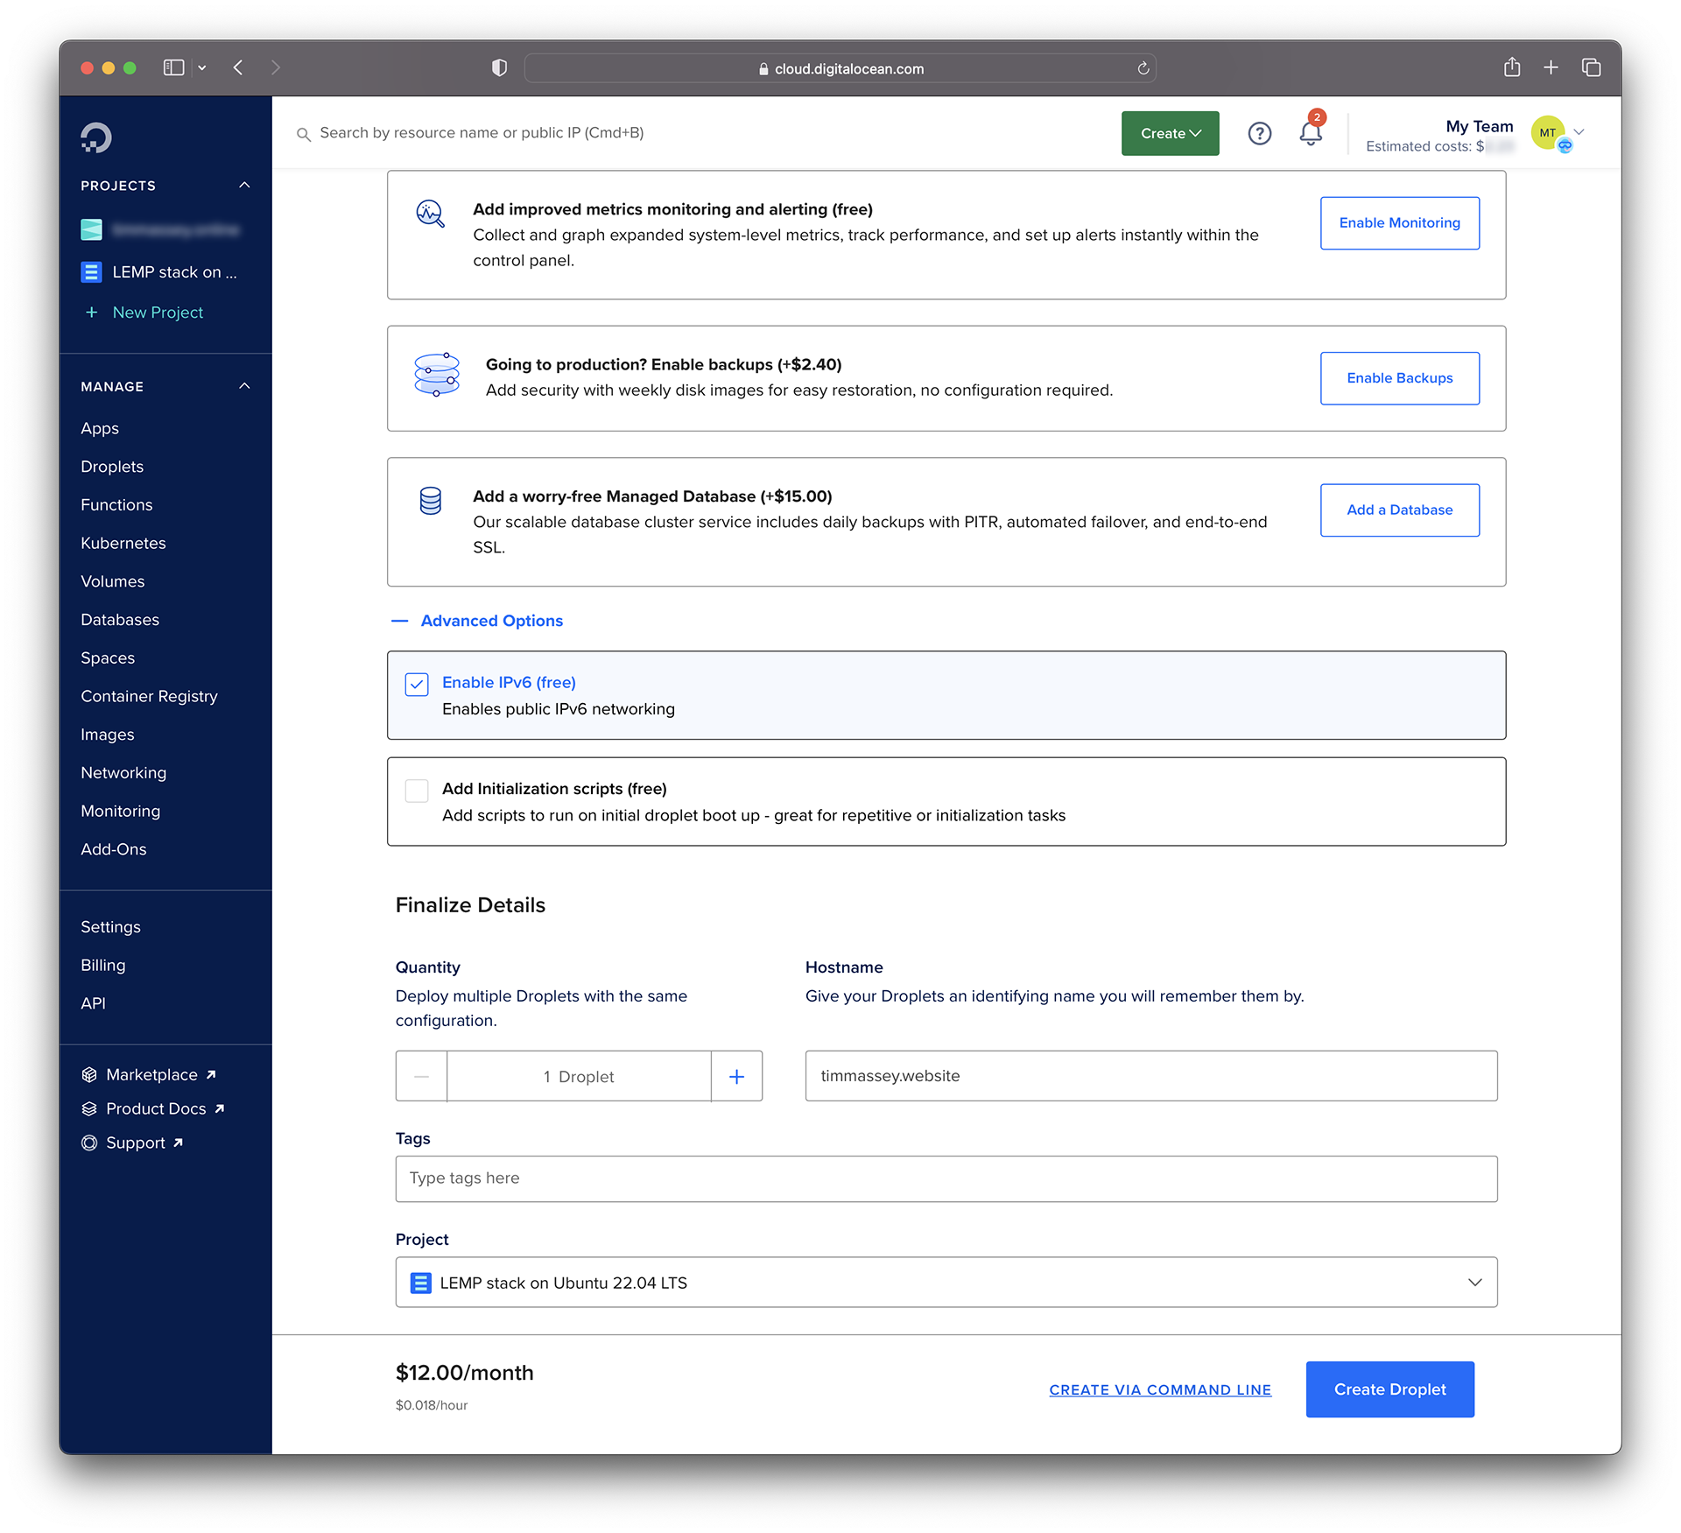
Task: Focus the resource search field
Action: pos(482,133)
